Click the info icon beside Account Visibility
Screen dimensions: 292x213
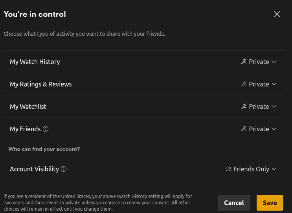tap(64, 169)
